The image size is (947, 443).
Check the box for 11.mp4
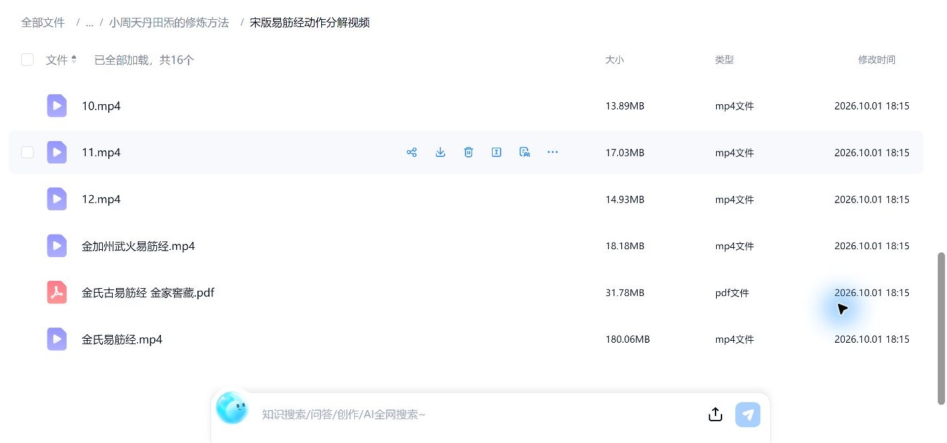coord(27,152)
